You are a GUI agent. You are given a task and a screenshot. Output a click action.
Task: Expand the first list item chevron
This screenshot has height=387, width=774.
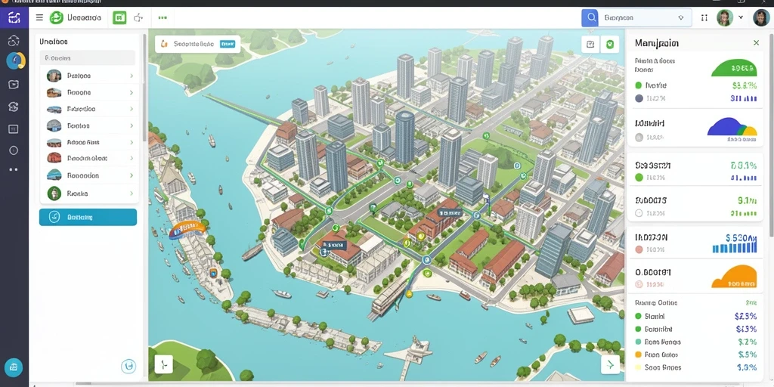pyautogui.click(x=132, y=76)
